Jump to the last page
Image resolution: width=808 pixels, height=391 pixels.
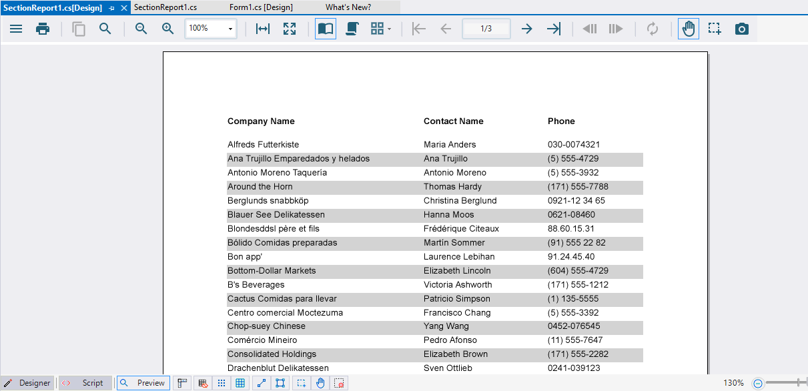pyautogui.click(x=554, y=29)
